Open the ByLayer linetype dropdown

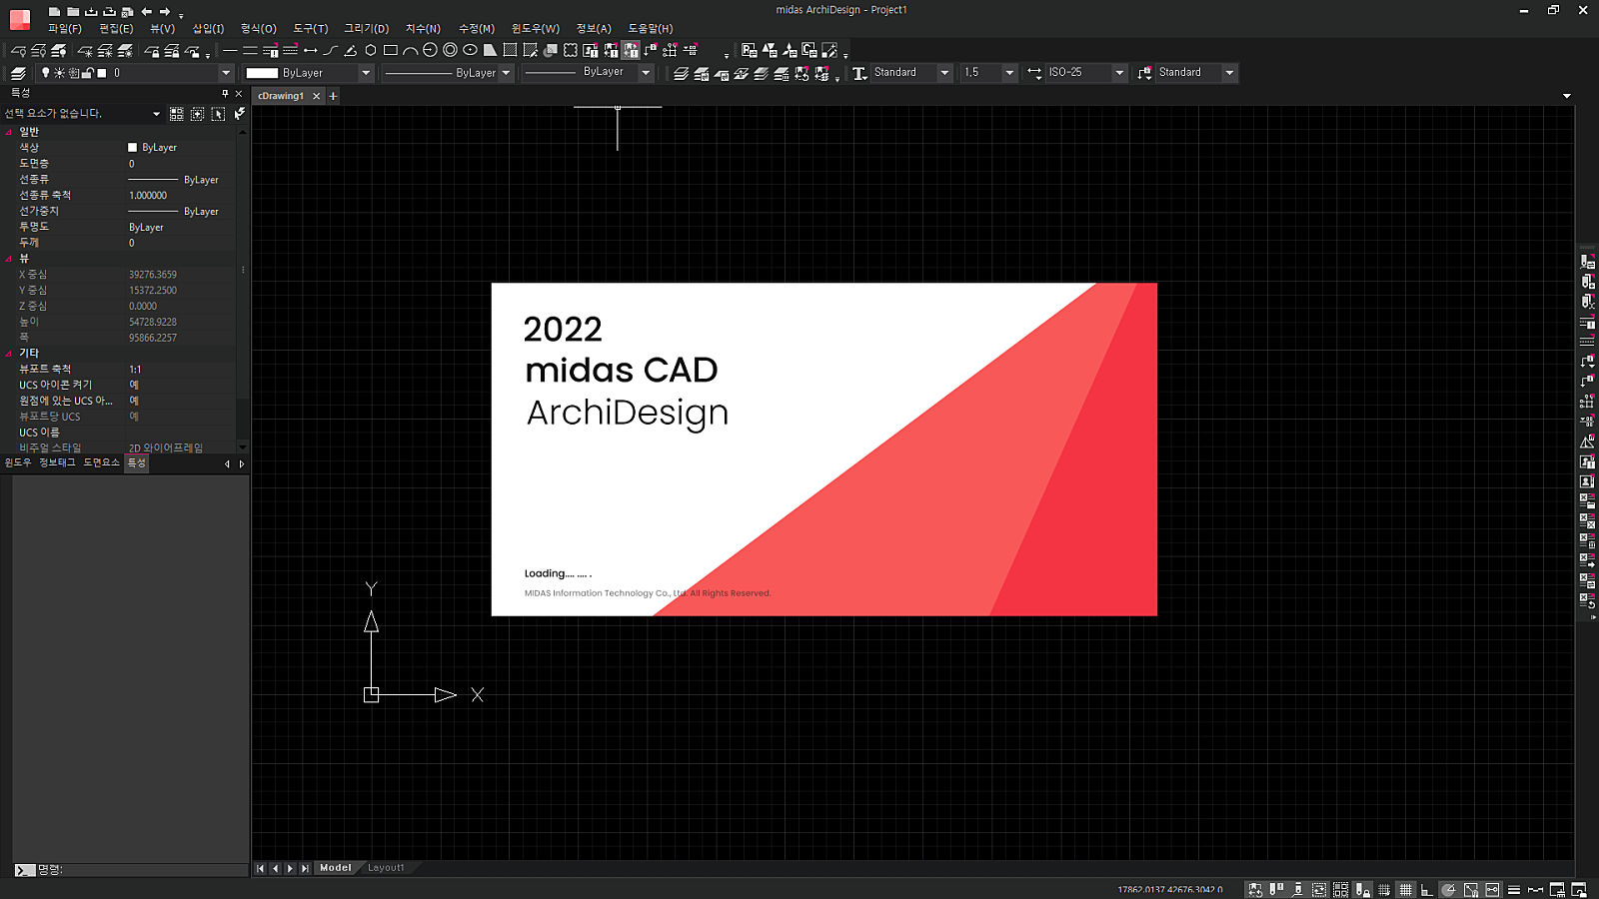[506, 73]
